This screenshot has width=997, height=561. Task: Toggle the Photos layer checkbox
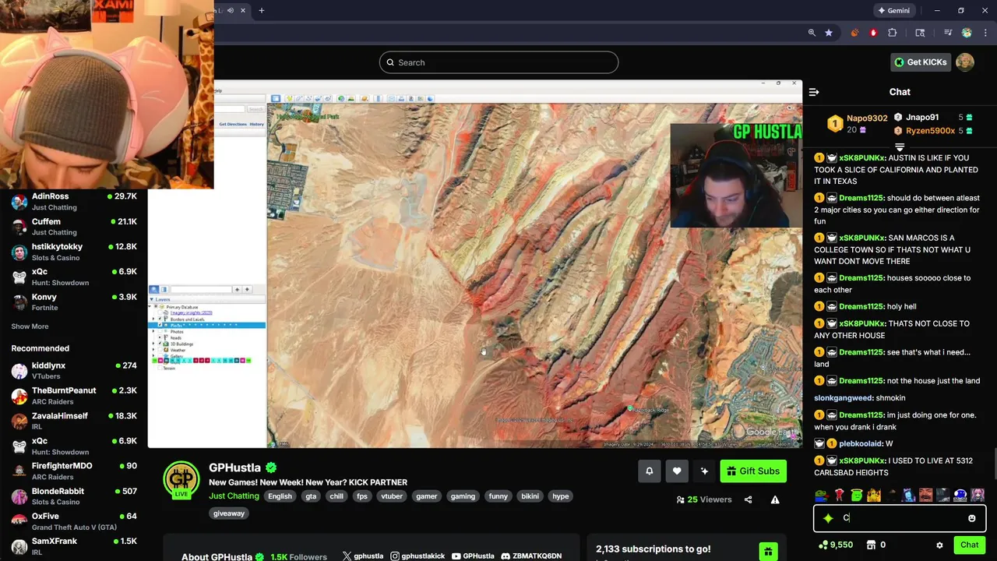(160, 331)
